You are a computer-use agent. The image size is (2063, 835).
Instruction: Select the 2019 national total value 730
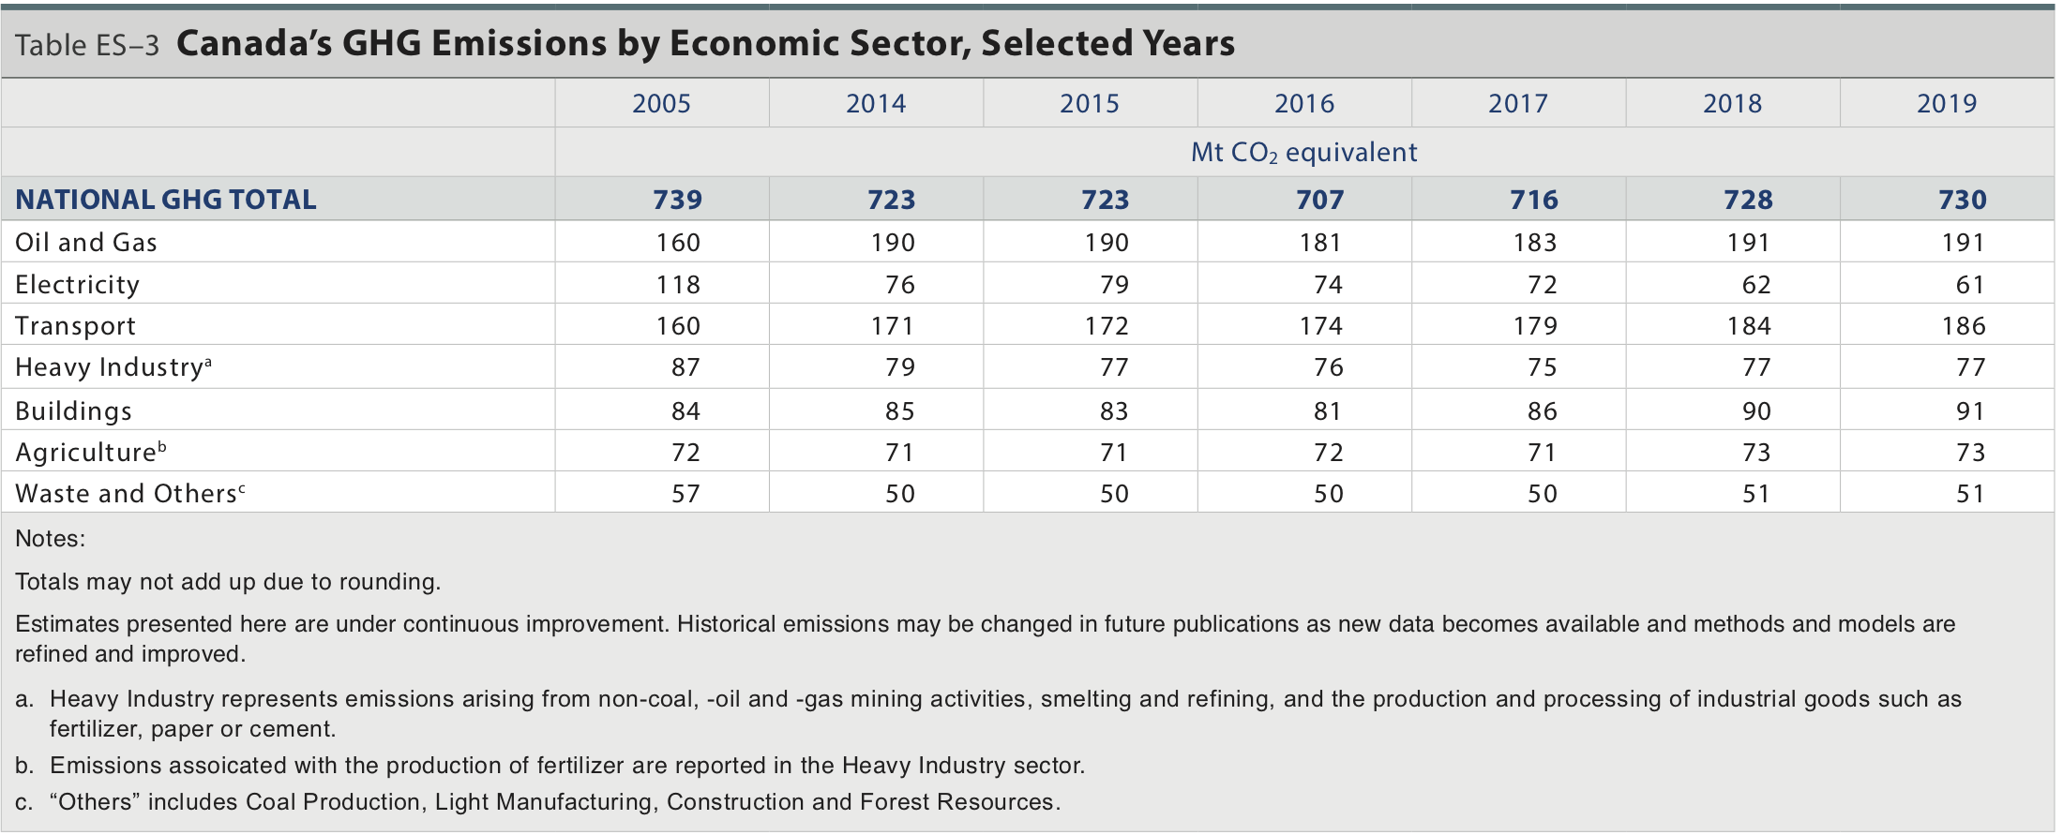click(x=1962, y=200)
